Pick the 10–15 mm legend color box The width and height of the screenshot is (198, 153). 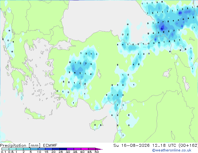41,149
